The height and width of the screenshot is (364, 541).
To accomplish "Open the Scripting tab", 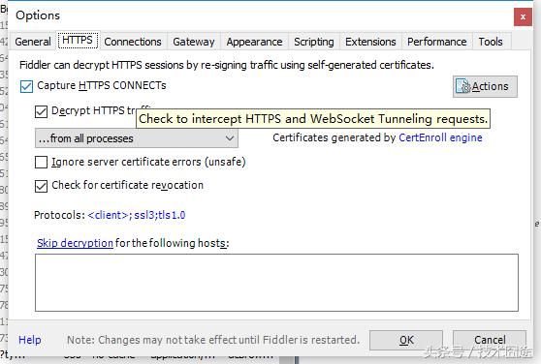I will (313, 42).
